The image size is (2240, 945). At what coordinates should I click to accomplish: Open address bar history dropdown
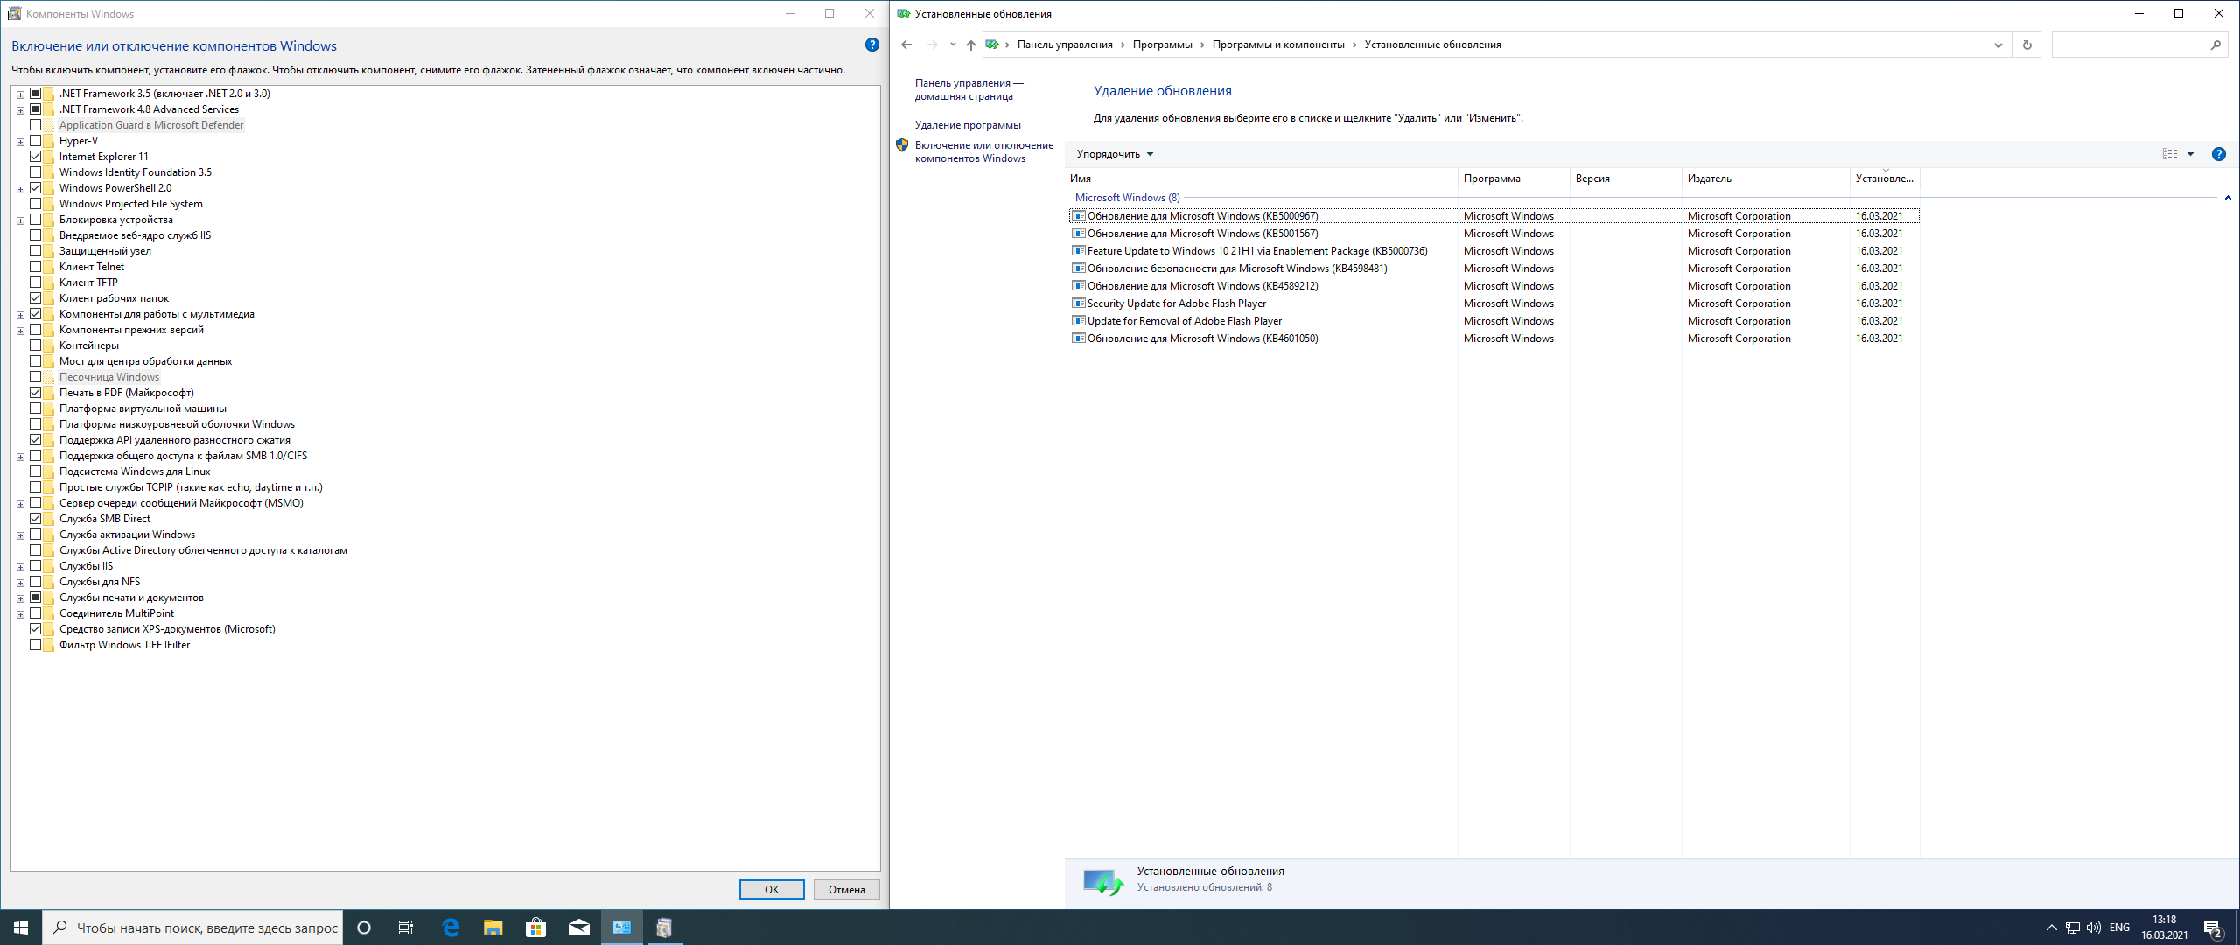(1998, 45)
